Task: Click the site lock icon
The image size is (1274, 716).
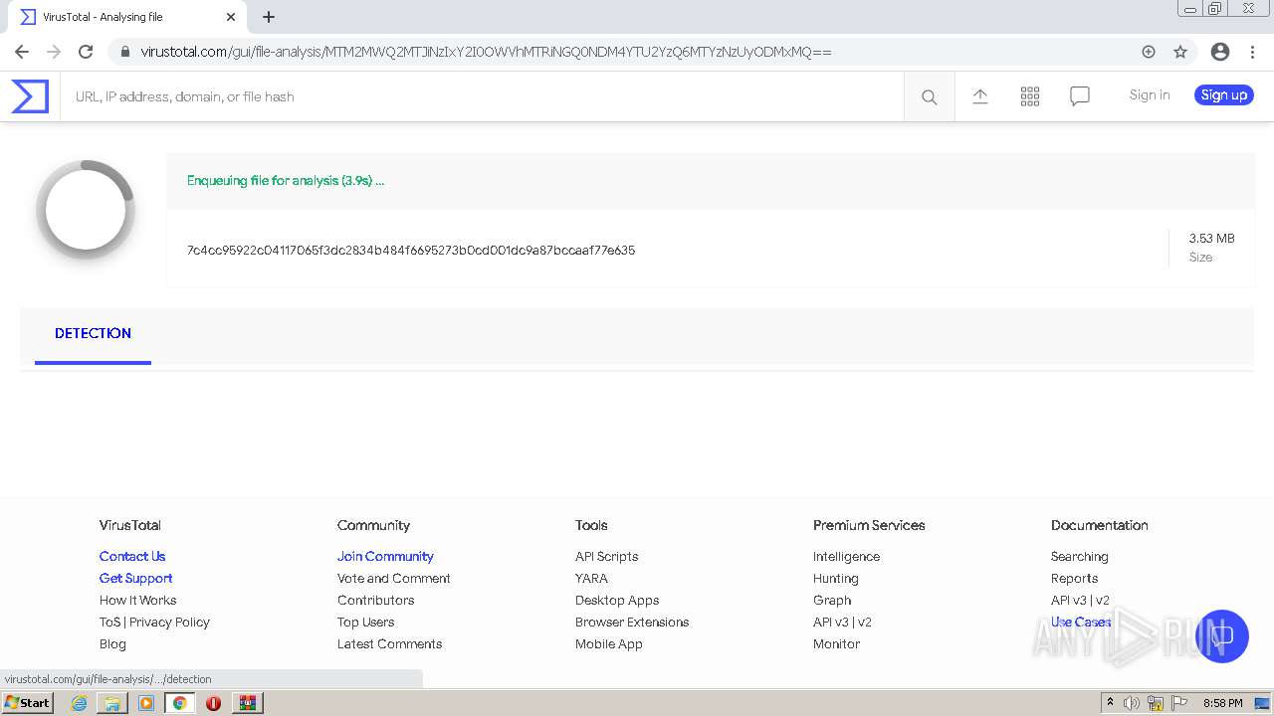Action: pos(124,52)
